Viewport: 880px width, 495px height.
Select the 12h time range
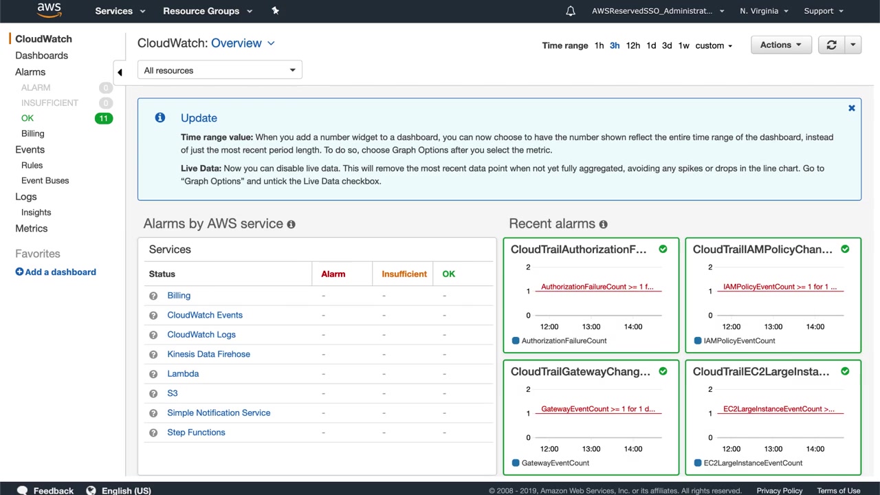[x=632, y=45]
